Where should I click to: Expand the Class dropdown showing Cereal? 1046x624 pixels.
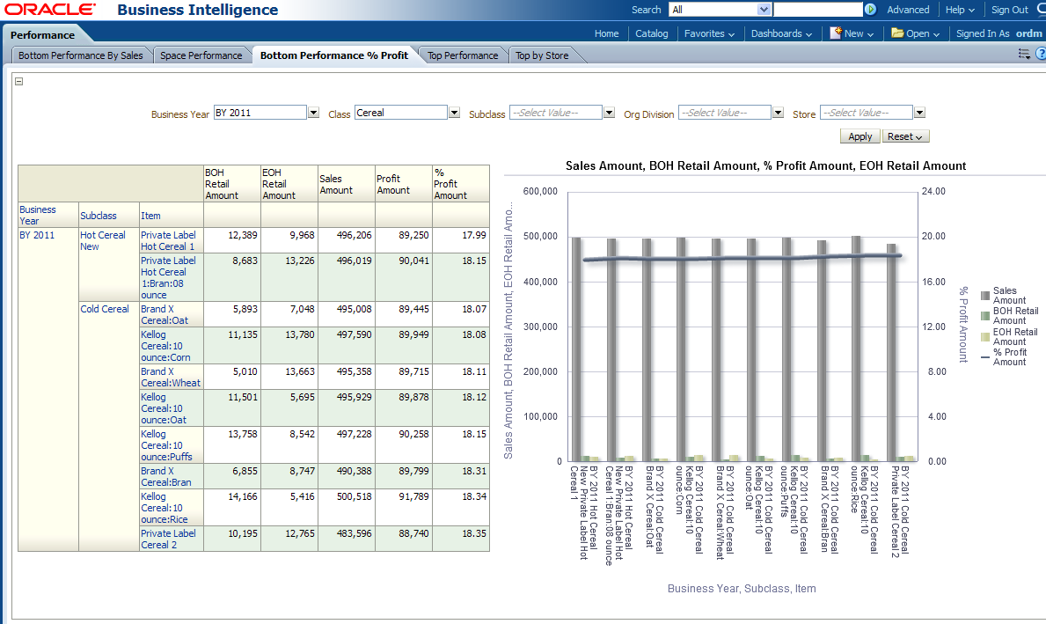click(x=454, y=113)
